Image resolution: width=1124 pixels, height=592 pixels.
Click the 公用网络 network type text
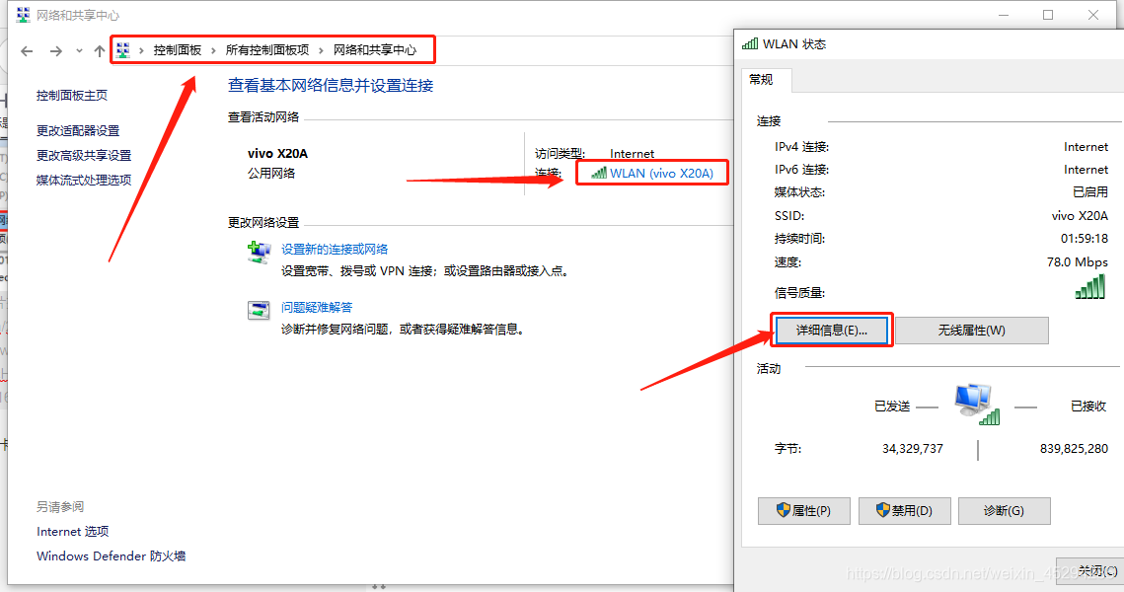pyautogui.click(x=271, y=174)
